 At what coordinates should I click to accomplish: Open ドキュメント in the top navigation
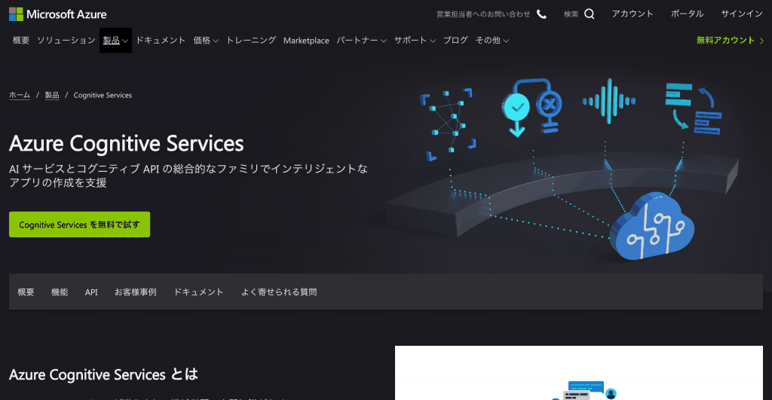coord(161,41)
